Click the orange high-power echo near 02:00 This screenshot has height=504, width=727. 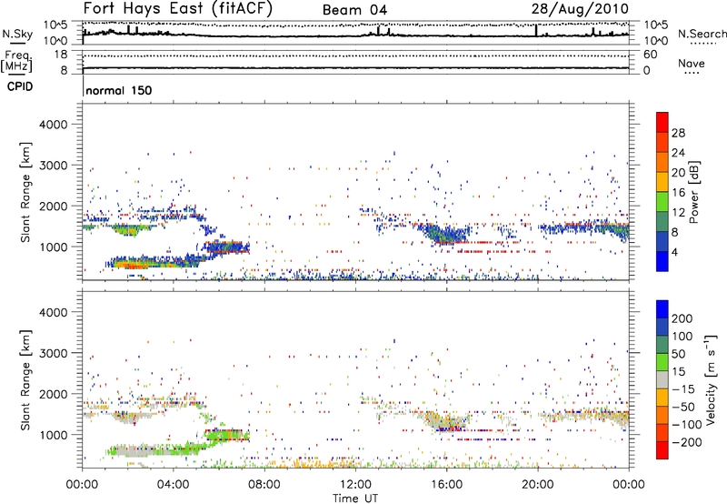(132, 266)
